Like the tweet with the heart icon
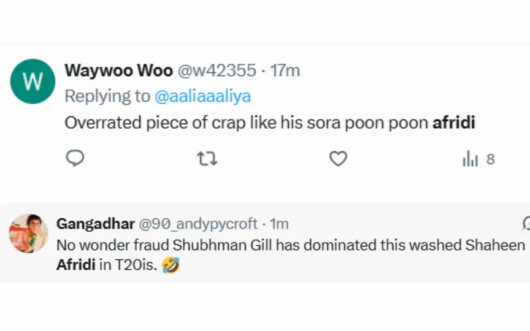This screenshot has width=530, height=331. tap(338, 159)
